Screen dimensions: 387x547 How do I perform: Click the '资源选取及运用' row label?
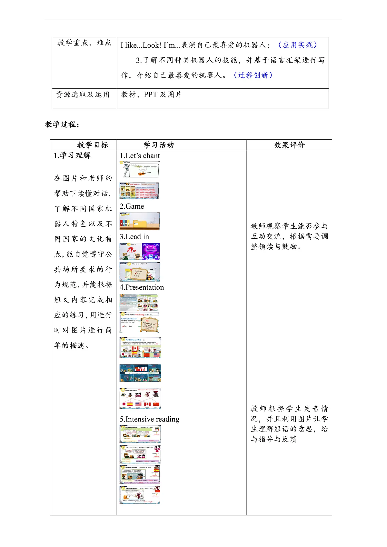click(x=83, y=94)
